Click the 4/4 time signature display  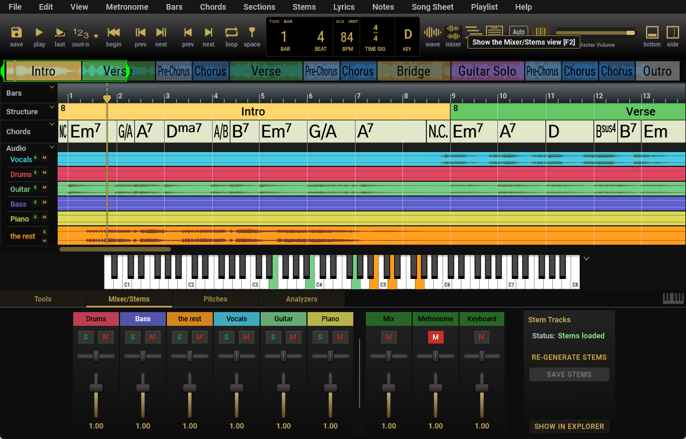point(376,37)
